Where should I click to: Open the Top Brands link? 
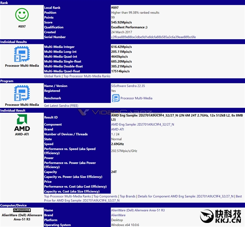127,196
